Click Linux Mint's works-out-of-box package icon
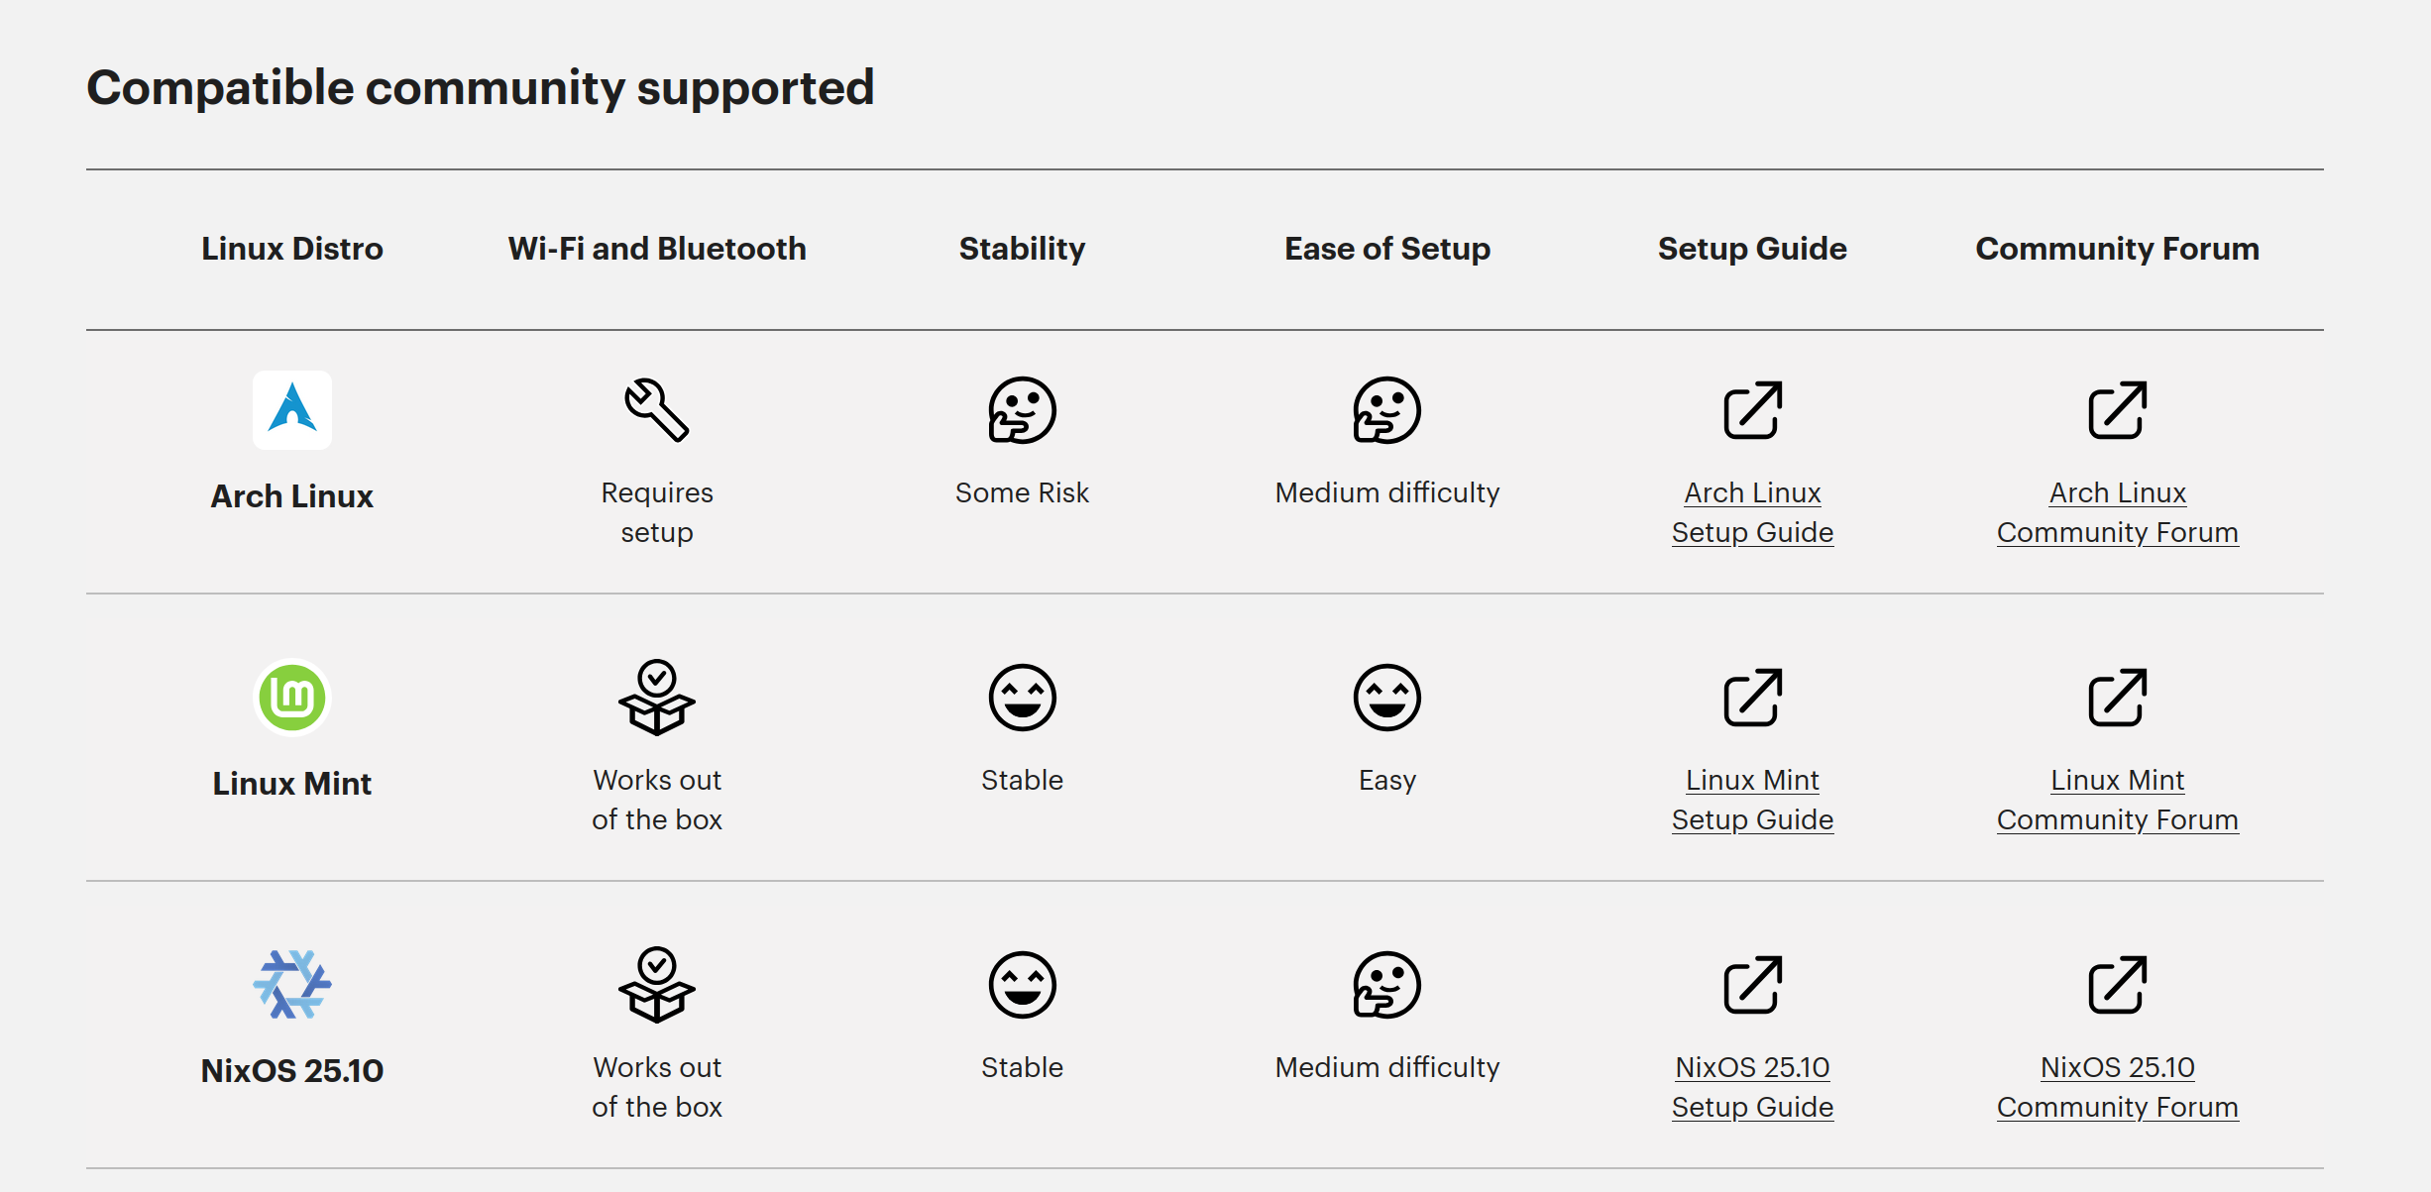Viewport: 2431px width, 1192px height. (x=656, y=698)
